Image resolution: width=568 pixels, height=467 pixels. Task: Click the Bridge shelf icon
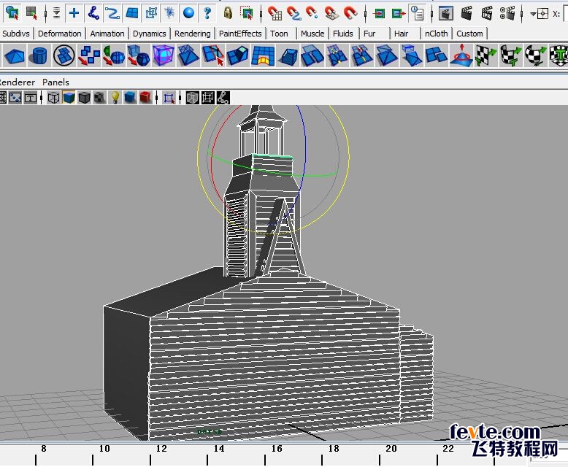point(263,55)
